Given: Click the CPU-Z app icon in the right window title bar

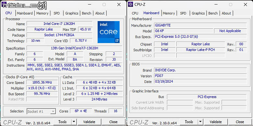Looking at the screenshot, I should coord(130,4).
